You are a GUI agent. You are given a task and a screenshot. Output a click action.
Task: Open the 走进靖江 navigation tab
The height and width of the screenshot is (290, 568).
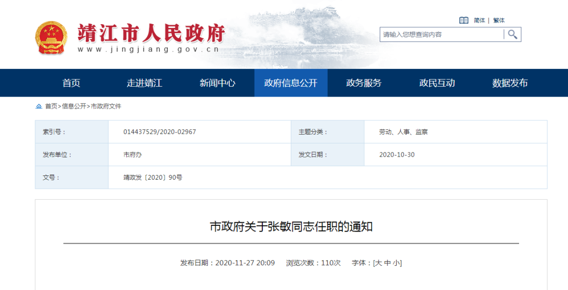tap(145, 83)
